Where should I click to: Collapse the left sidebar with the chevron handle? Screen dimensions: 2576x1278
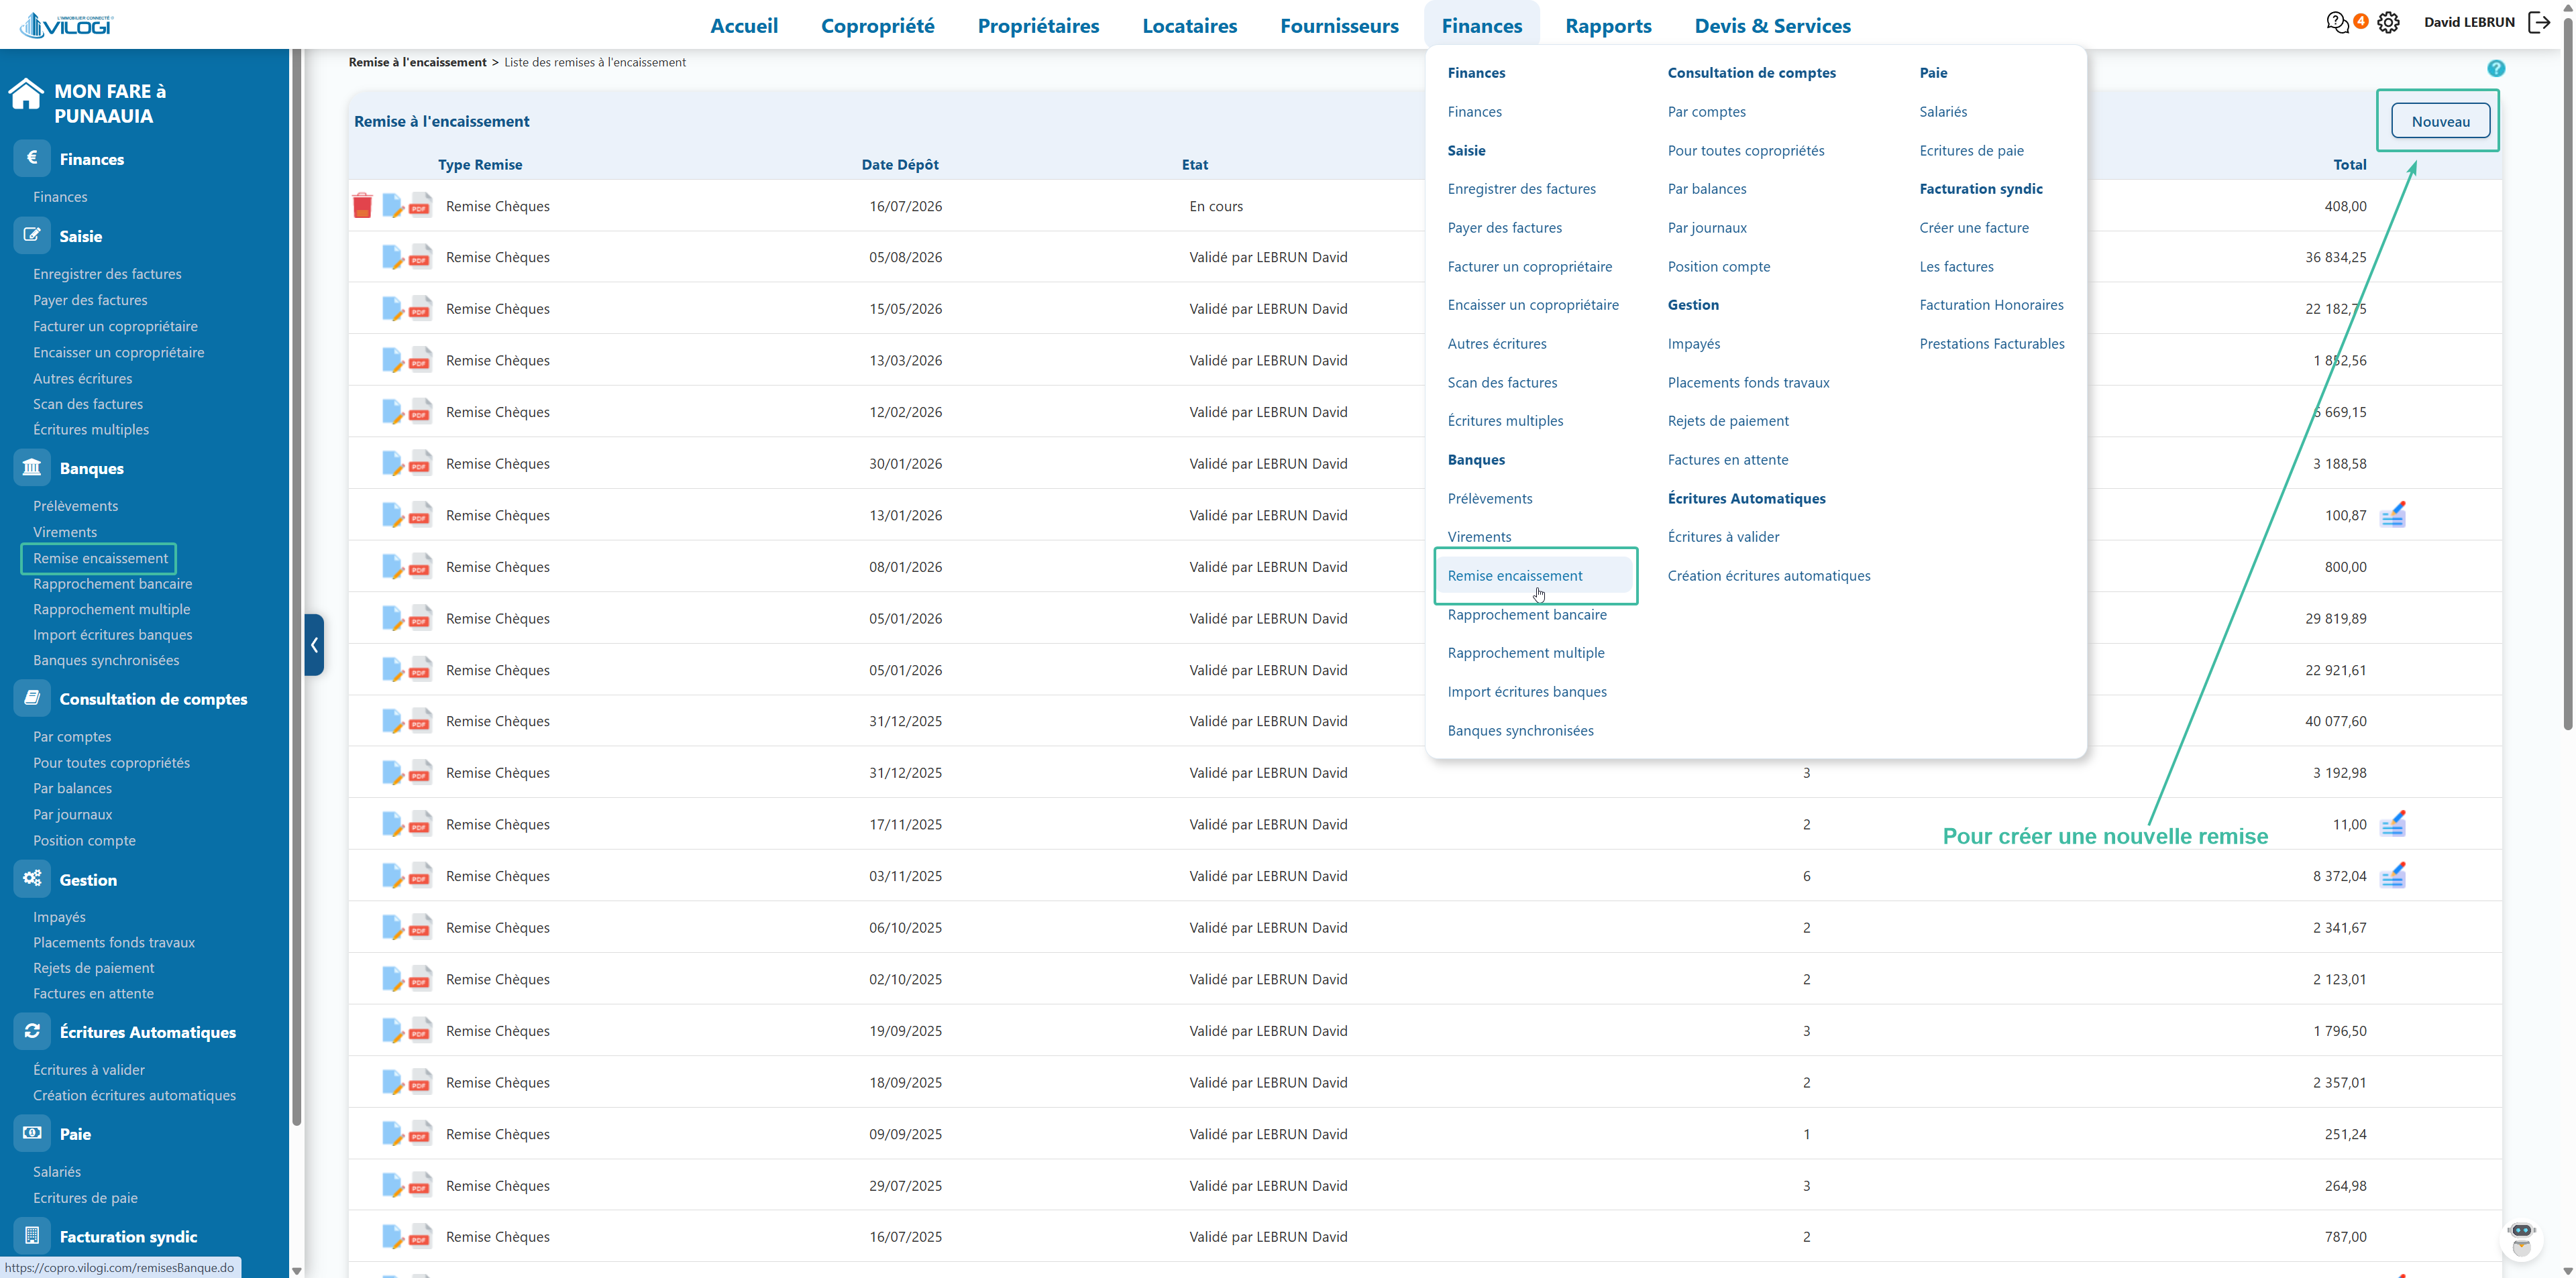[x=314, y=644]
